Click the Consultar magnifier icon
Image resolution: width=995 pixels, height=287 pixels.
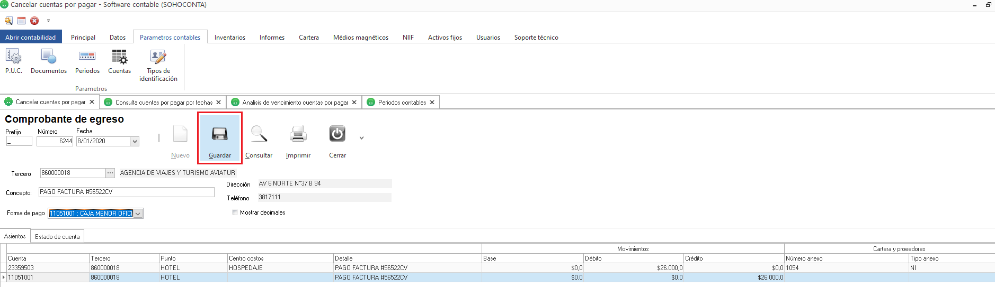259,135
